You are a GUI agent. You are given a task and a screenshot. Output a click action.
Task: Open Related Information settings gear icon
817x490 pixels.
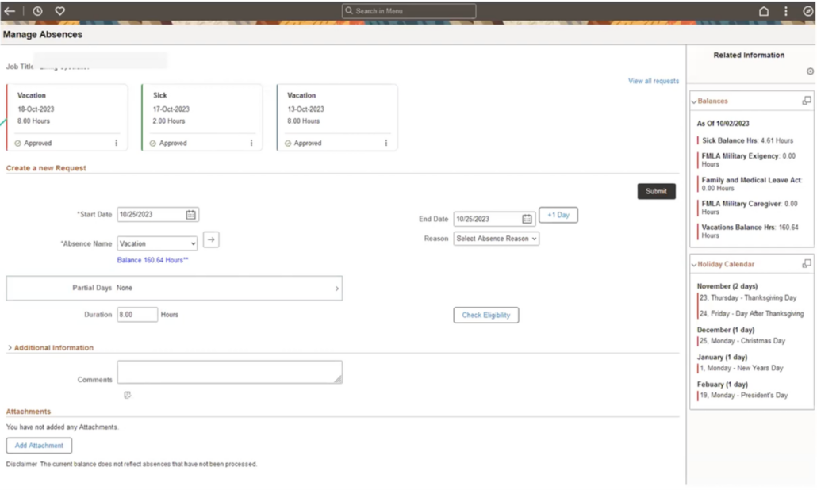pyautogui.click(x=810, y=71)
